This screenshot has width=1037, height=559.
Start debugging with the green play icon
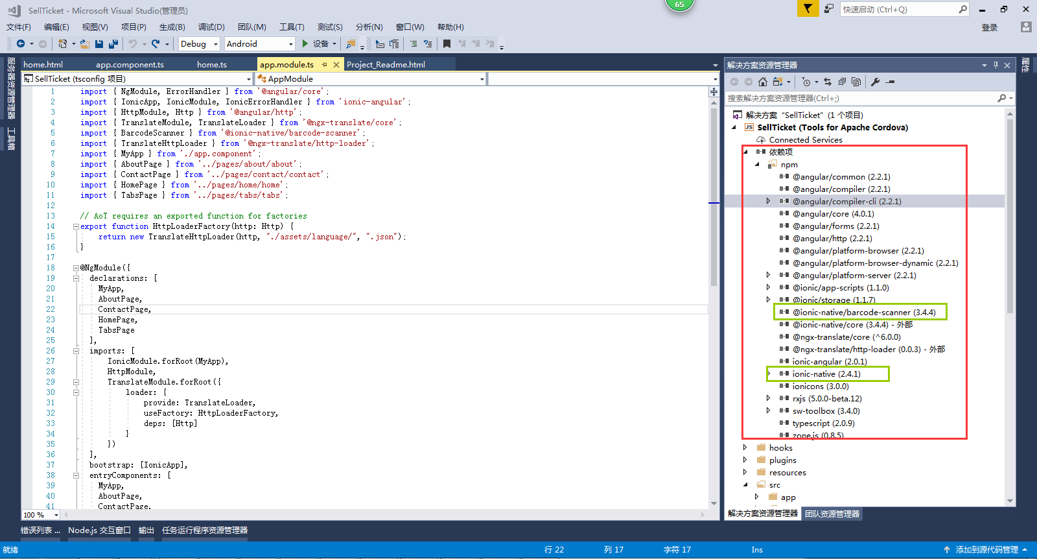[305, 43]
